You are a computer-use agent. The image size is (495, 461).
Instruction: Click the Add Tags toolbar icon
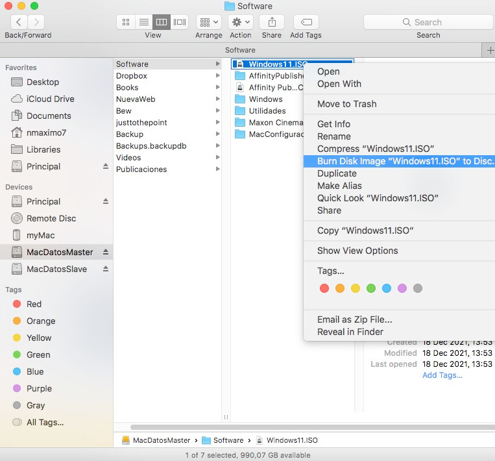pos(306,22)
